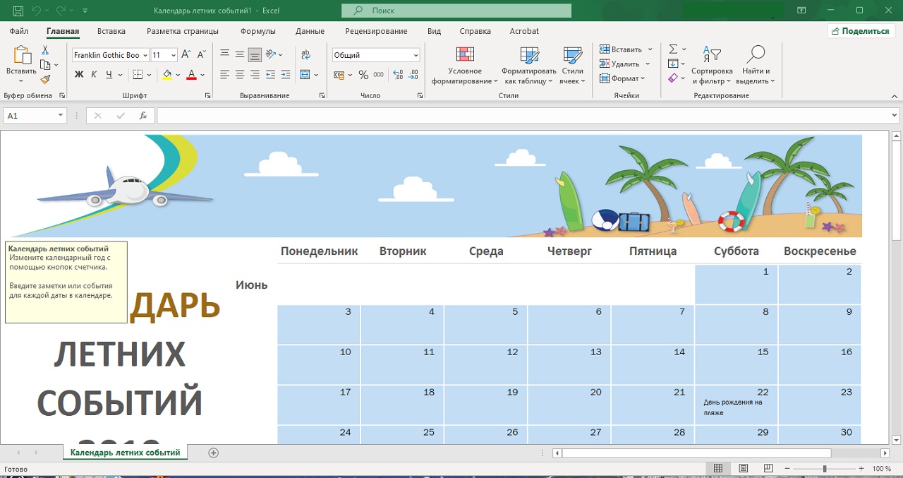Open the Файл menu

pyautogui.click(x=19, y=31)
